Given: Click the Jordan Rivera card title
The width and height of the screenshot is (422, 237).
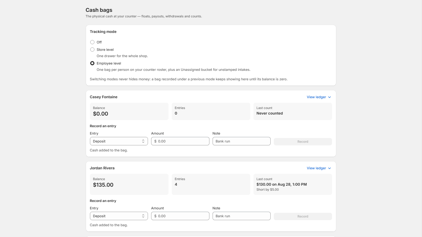Looking at the screenshot, I should click(x=102, y=168).
